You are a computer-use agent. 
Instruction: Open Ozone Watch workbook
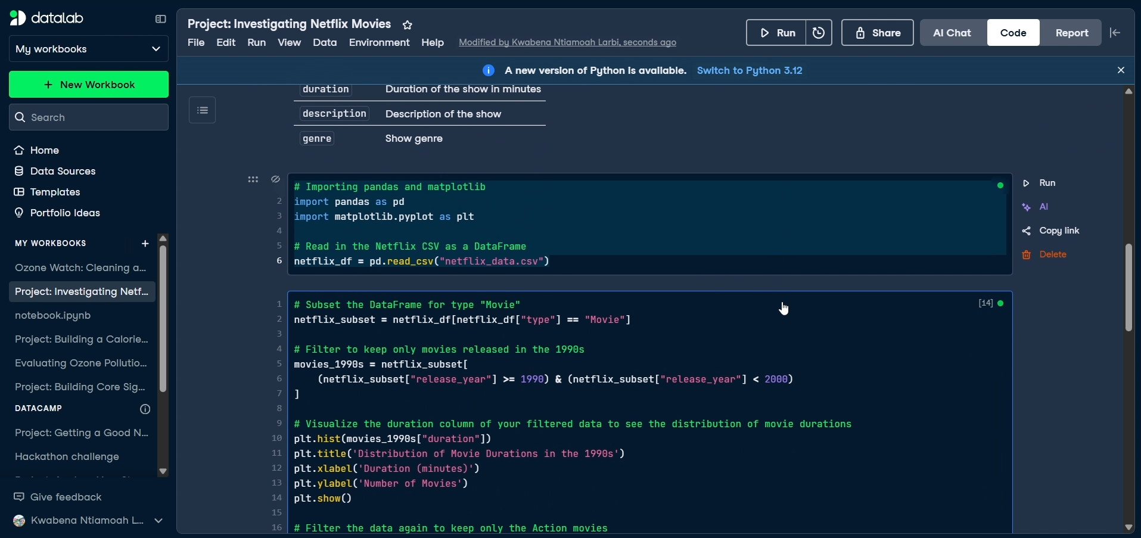(82, 268)
